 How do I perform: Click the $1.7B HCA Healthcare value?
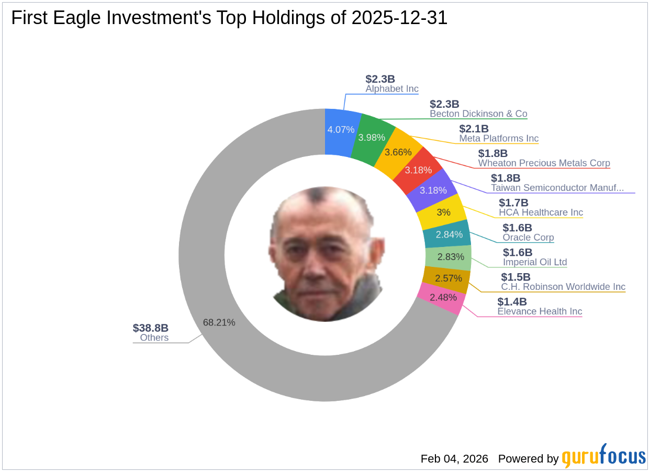coord(513,203)
